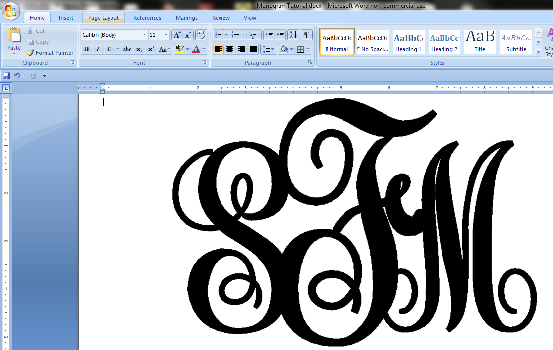Expand the Font dialog launcher
The image size is (553, 350).
pos(204,62)
